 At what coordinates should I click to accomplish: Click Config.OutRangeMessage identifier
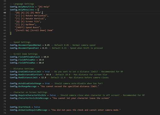click(x=23, y=86)
